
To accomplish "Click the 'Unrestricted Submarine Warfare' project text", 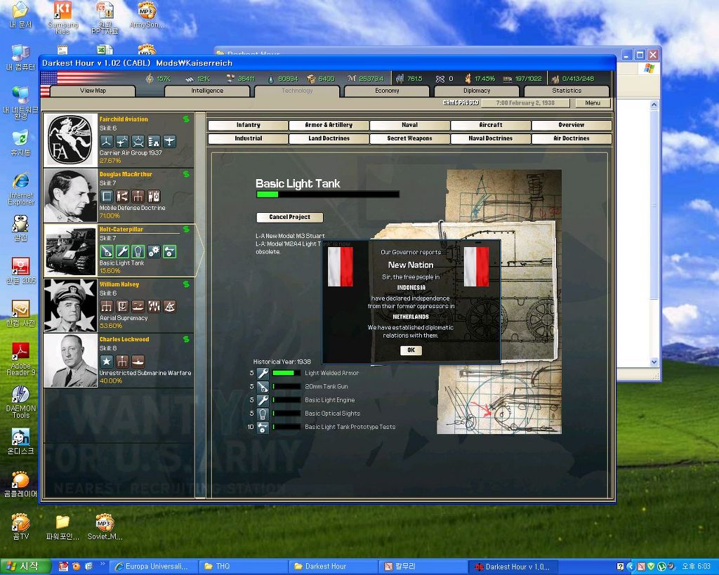I will coord(145,374).
